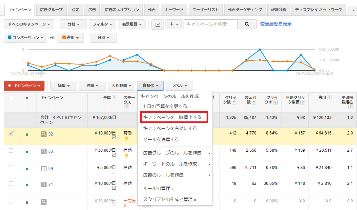Click スクリプトの作成と管理 link
Viewport: 357px width, 210px height.
pos(169,200)
